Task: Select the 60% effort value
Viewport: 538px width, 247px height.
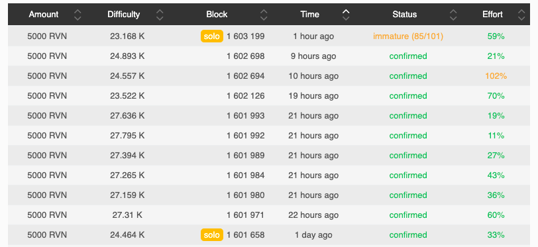Action: click(x=496, y=215)
